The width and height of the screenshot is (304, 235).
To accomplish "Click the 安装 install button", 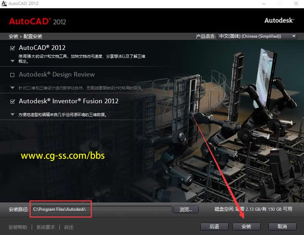I will (246, 227).
